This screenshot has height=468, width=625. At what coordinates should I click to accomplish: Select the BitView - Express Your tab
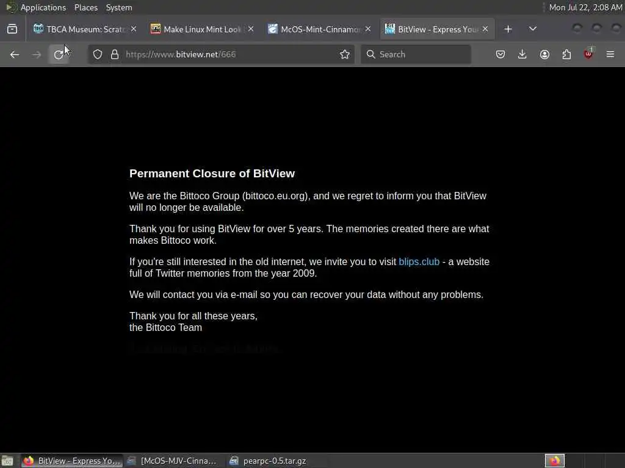(x=437, y=29)
